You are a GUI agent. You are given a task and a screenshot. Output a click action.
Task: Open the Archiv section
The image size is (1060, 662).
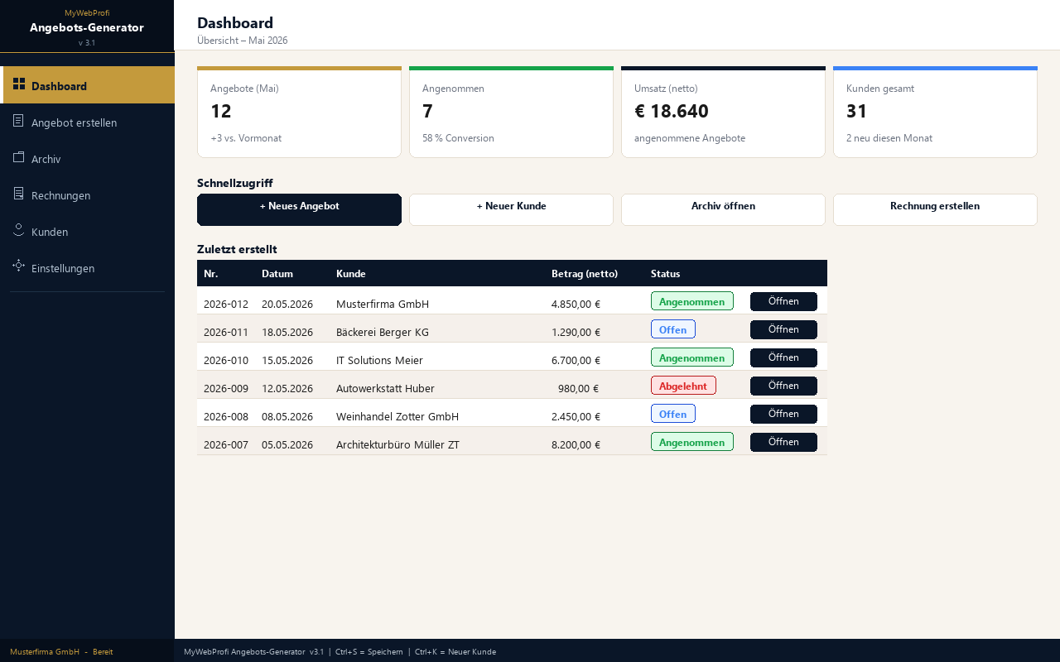point(87,158)
